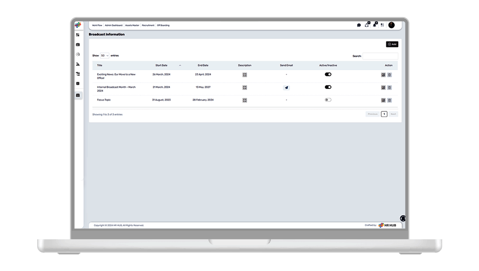
Task: Open the user profile avatar menu
Action: tap(391, 25)
